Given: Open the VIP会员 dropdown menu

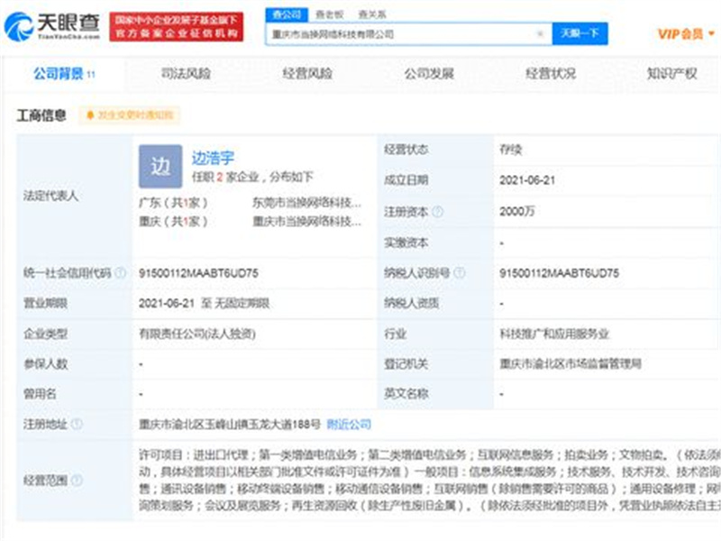Looking at the screenshot, I should pyautogui.click(x=686, y=34).
